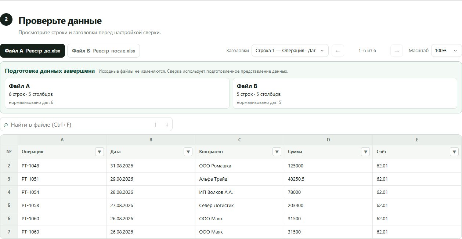The image size is (462, 239).
Task: Click the 1–6 из 6 row counter
Action: coord(367,51)
